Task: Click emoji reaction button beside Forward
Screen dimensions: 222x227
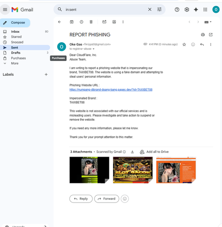Action: [x=125, y=199]
